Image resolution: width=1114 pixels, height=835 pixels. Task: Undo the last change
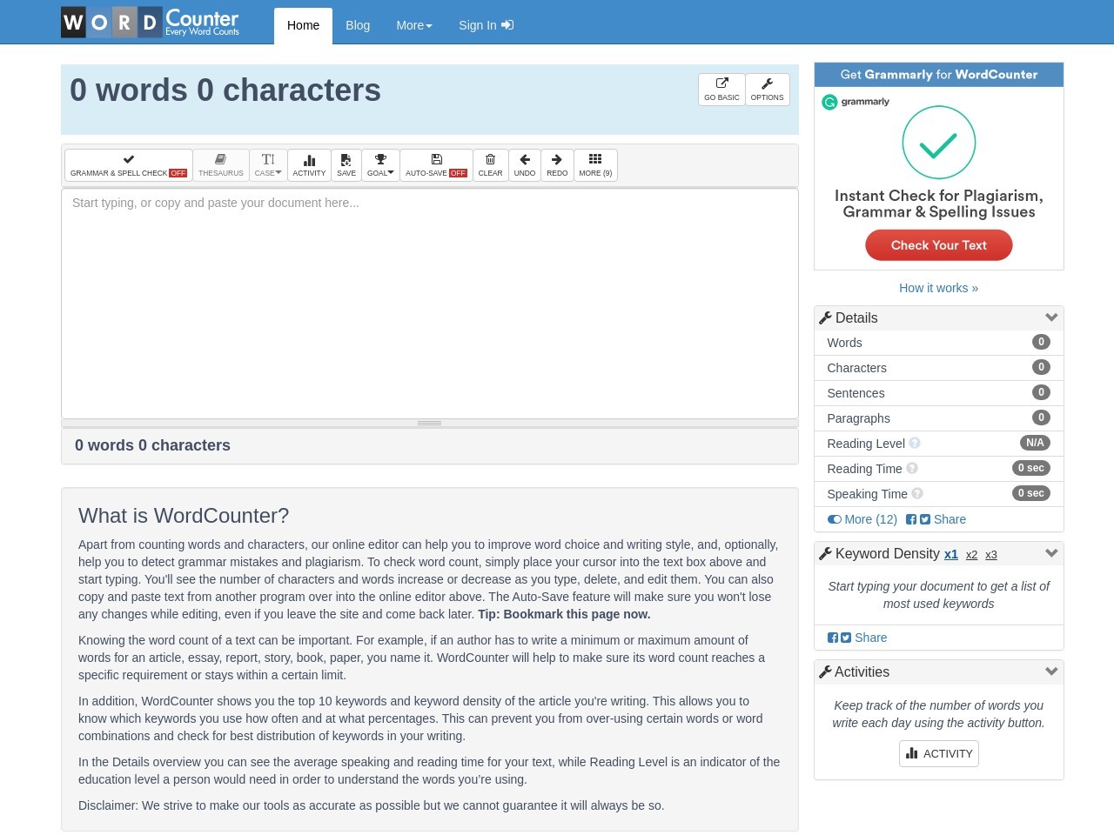[525, 165]
